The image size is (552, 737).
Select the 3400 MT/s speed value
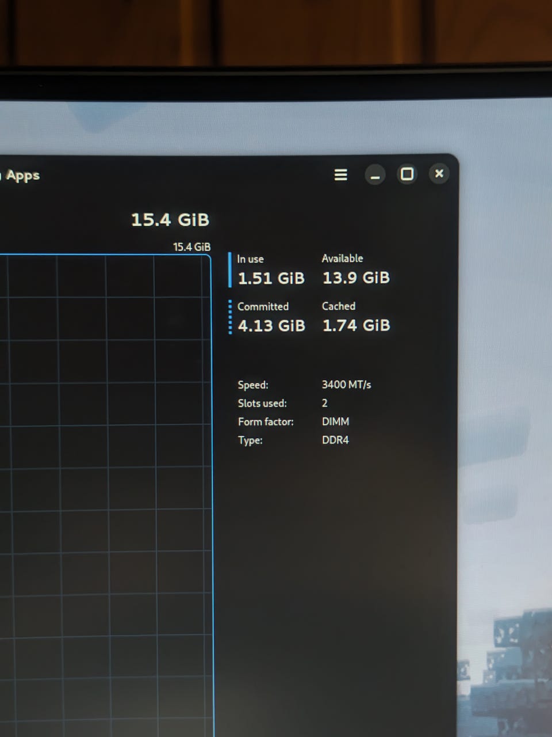pos(347,384)
